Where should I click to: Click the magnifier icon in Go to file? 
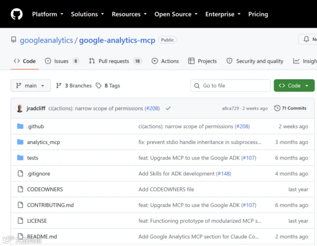click(x=197, y=86)
